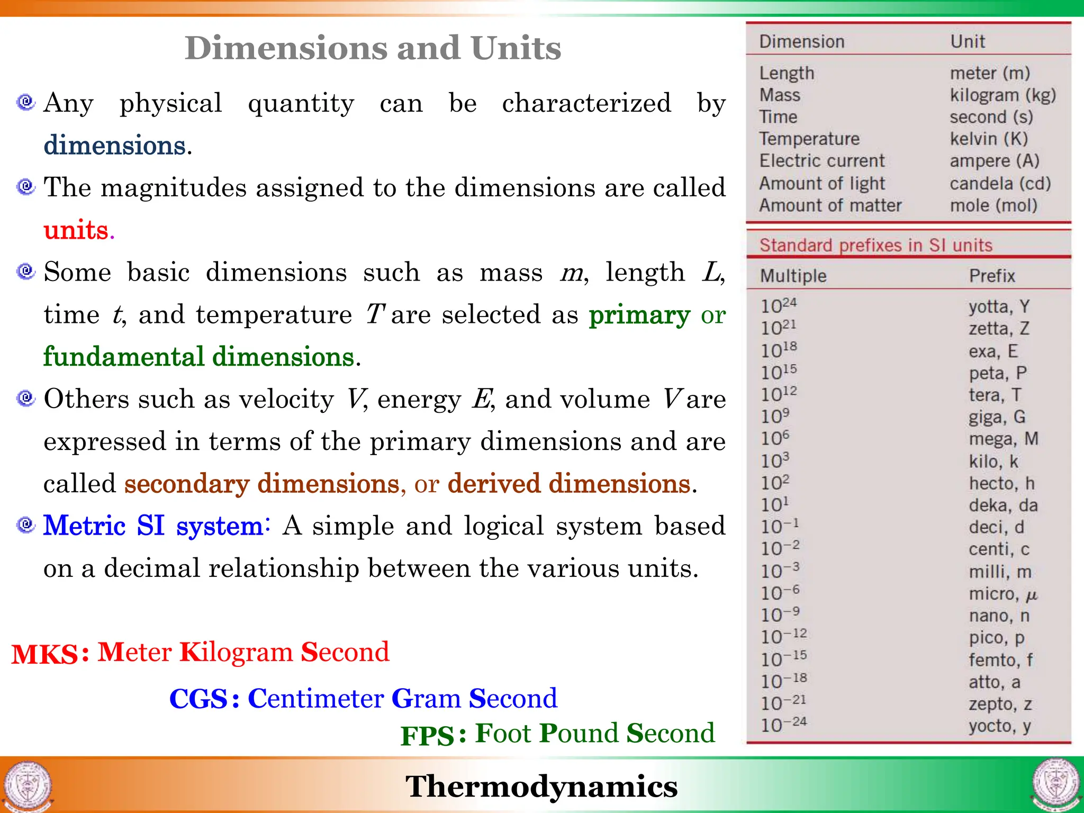Click the 'peta, P' prefix entry
The width and height of the screenshot is (1084, 813).
click(x=998, y=374)
